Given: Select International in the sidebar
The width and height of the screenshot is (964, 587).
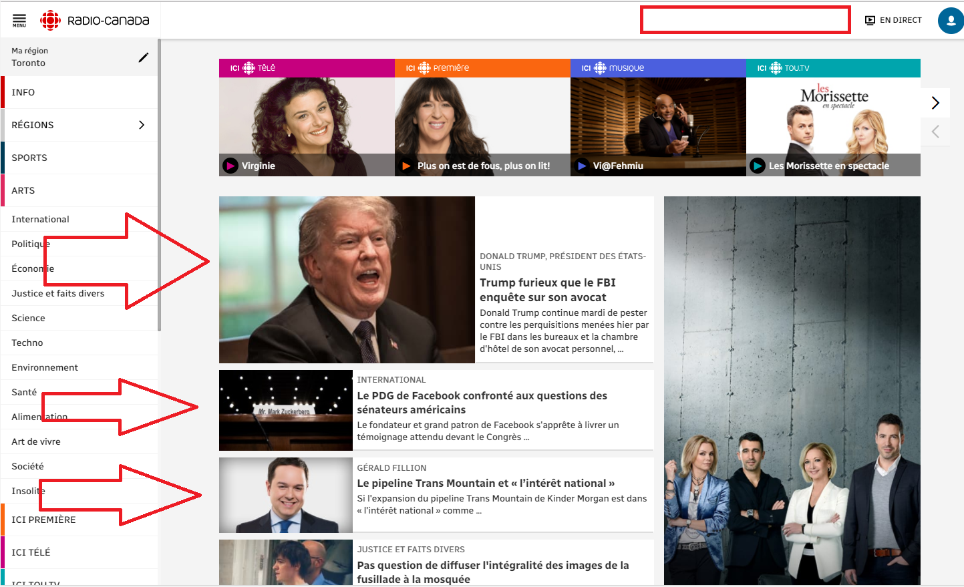Looking at the screenshot, I should 40,219.
